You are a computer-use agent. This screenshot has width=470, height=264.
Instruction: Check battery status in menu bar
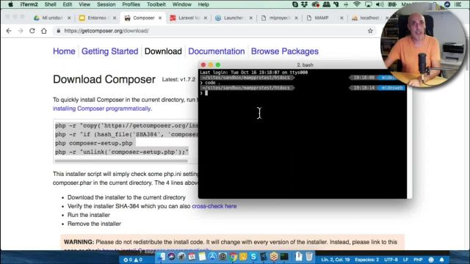pos(392,4)
